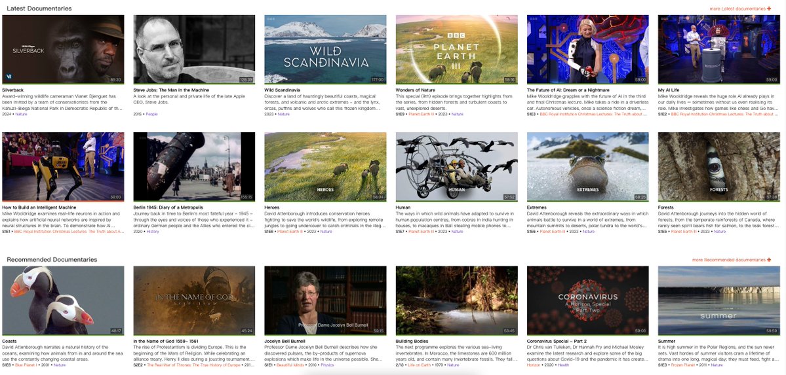The width and height of the screenshot is (786, 375).
Task: Open the Forests episode thumbnail
Action: [x=719, y=167]
